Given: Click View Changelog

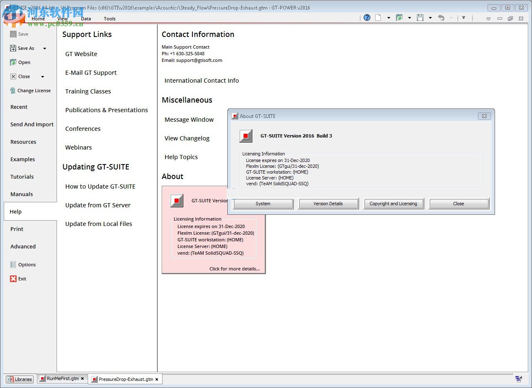Looking at the screenshot, I should coord(187,138).
